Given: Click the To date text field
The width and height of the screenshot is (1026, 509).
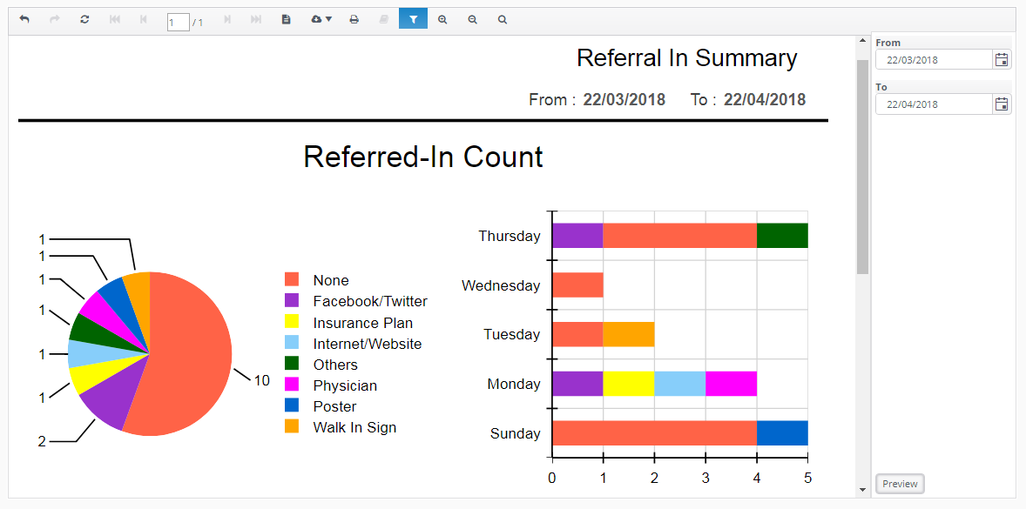Looking at the screenshot, I should coord(934,104).
